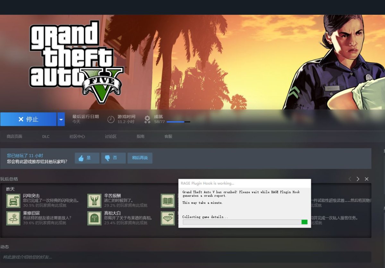This screenshot has width=385, height=268.
Task: Click the thumbs-down 否 button
Action: click(113, 158)
